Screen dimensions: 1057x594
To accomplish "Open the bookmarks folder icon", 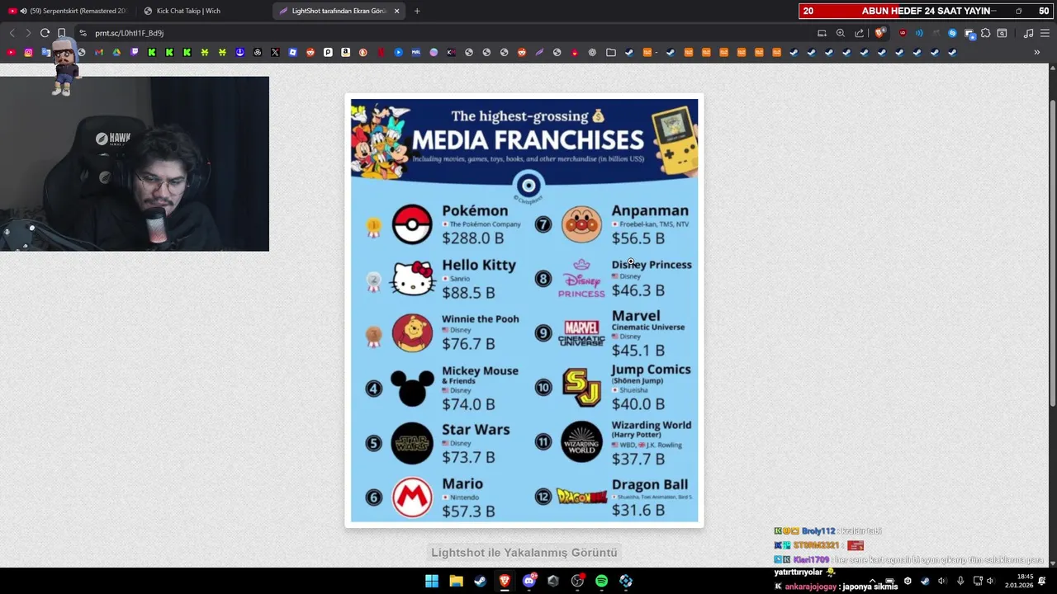I will coord(610,52).
